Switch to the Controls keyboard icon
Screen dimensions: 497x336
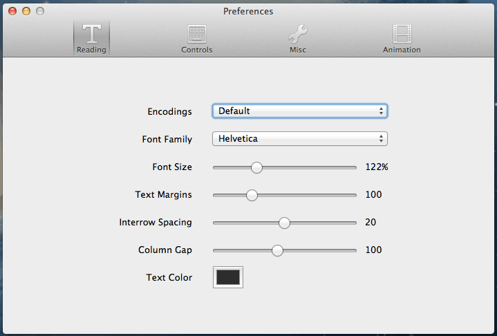coord(196,34)
